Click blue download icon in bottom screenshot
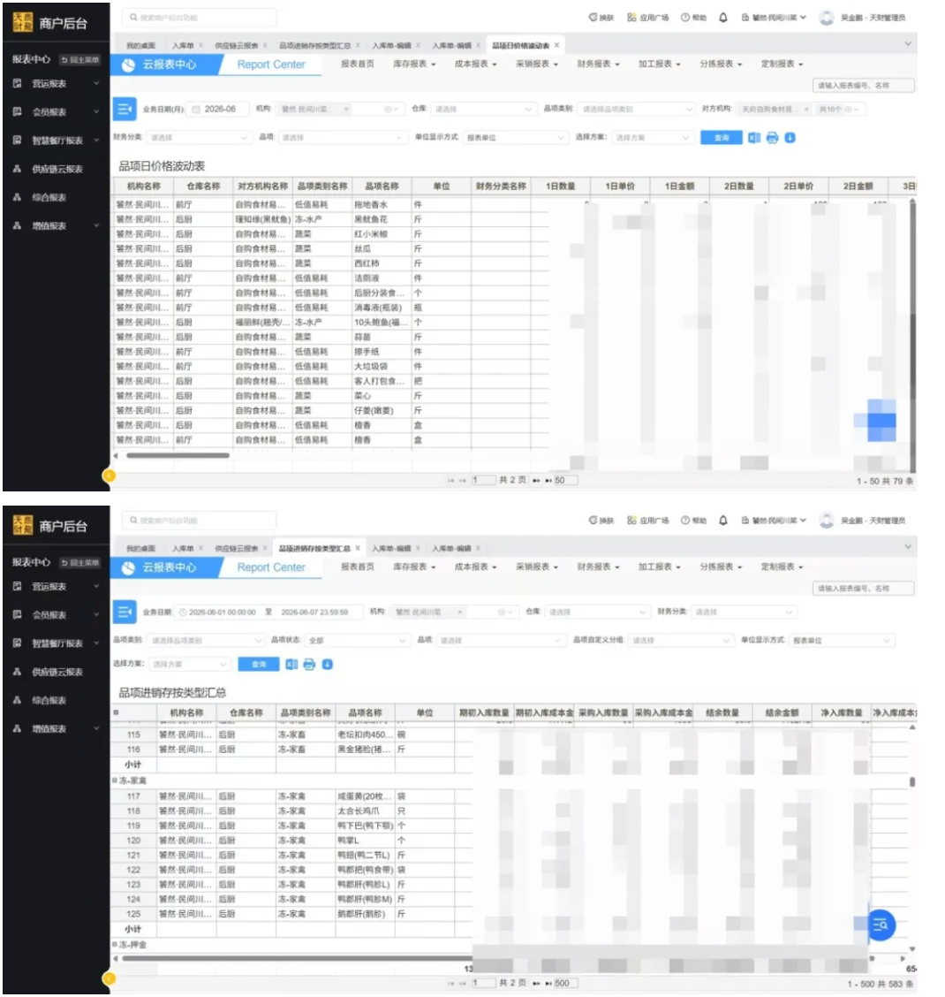The height and width of the screenshot is (997, 945). pos(327,664)
